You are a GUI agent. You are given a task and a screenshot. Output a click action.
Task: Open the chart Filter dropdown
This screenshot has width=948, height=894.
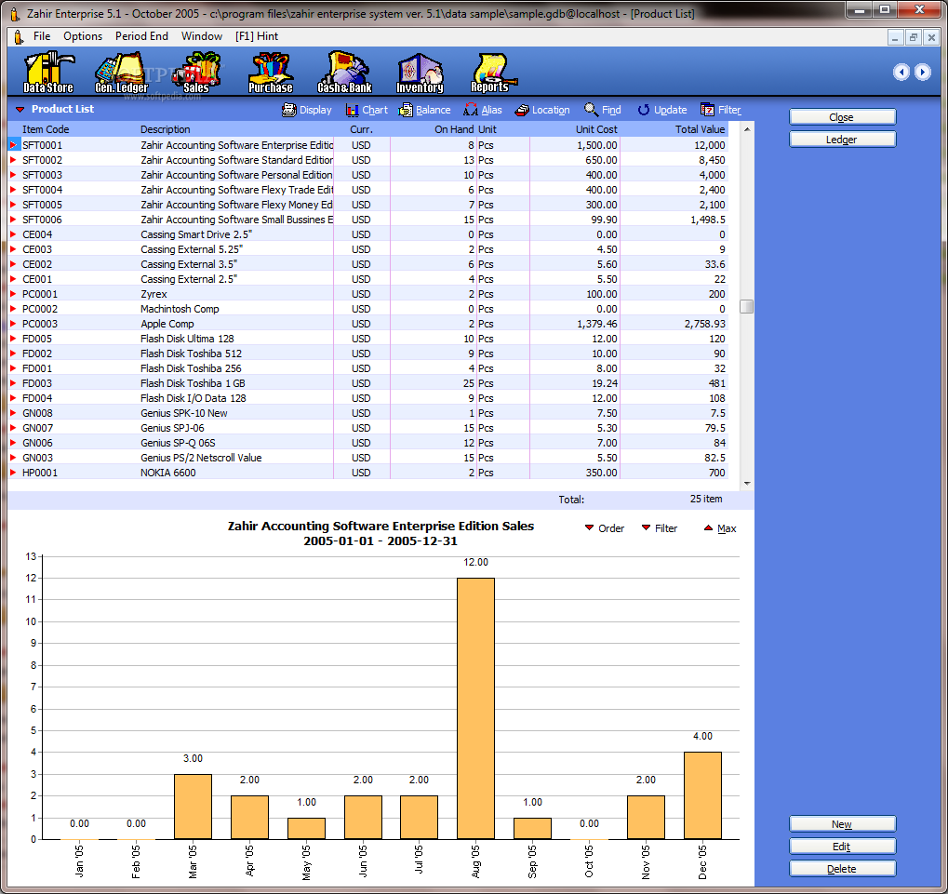pyautogui.click(x=660, y=528)
